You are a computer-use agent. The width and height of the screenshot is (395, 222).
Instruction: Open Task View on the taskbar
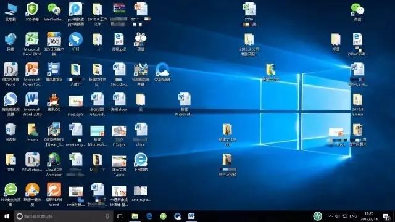click(x=120, y=216)
